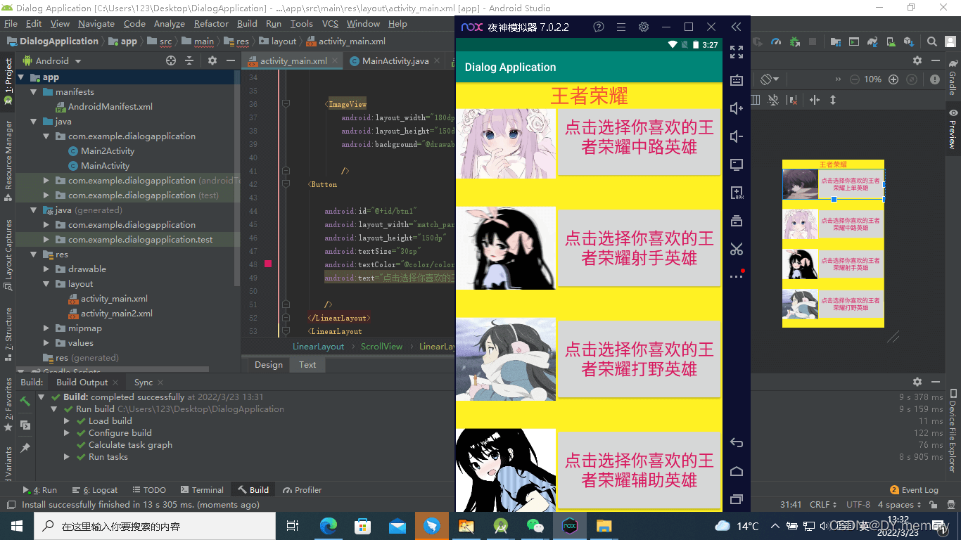
Task: Click the pin tab icon in Build panel
Action: point(25,448)
